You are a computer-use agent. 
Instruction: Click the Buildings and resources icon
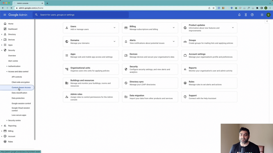pyautogui.click(x=67, y=83)
